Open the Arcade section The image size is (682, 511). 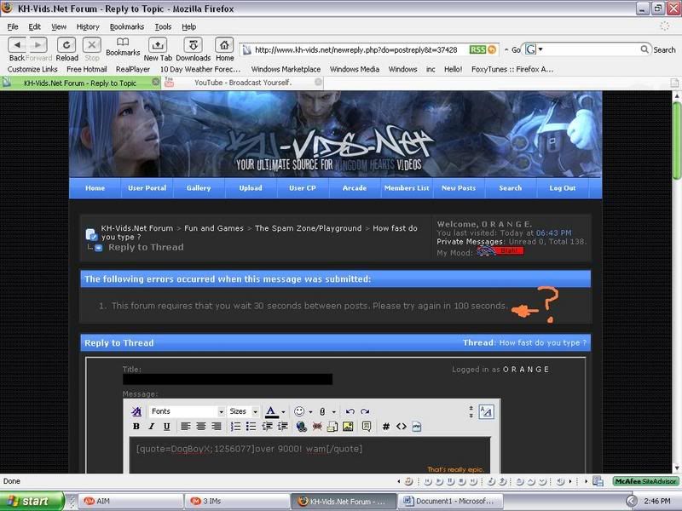pyautogui.click(x=355, y=188)
